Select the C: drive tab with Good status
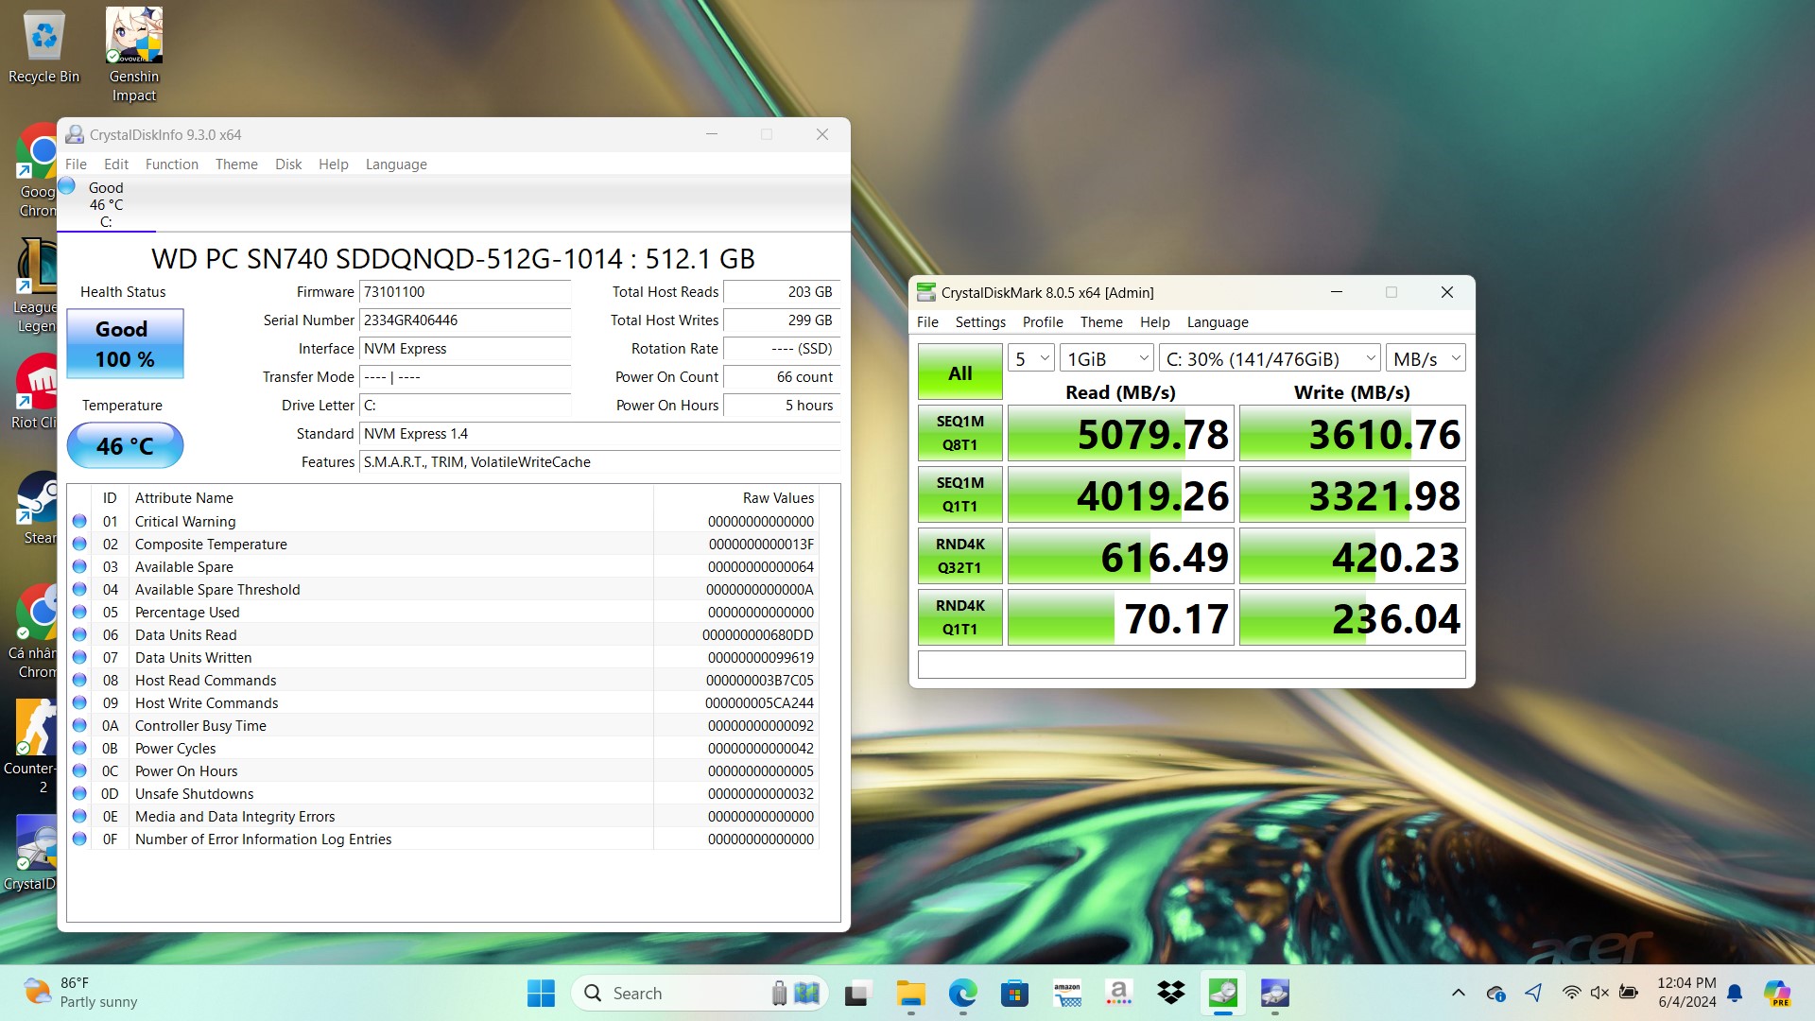The height and width of the screenshot is (1021, 1815). [x=106, y=204]
